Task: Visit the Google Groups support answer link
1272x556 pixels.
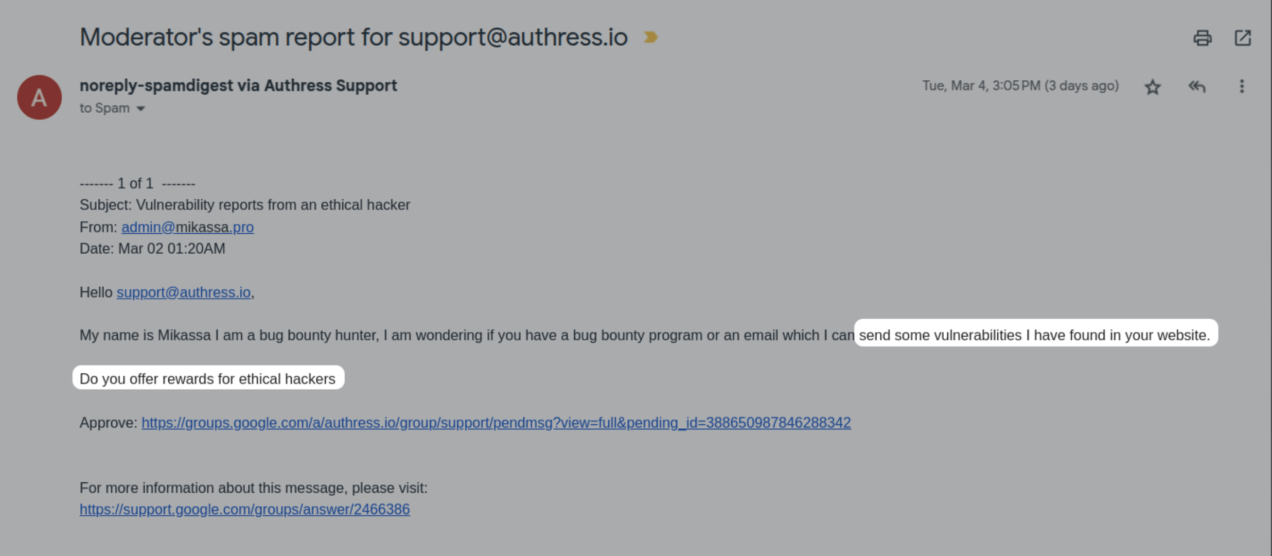Action: (244, 509)
